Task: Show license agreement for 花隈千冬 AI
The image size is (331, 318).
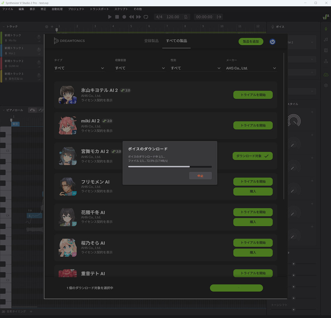Action: [x=97, y=222]
